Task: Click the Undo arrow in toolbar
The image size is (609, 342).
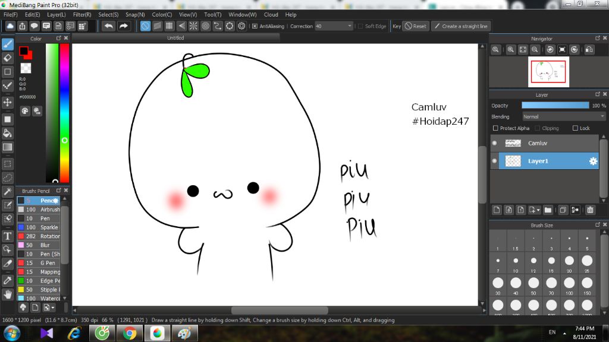Action: pos(109,26)
